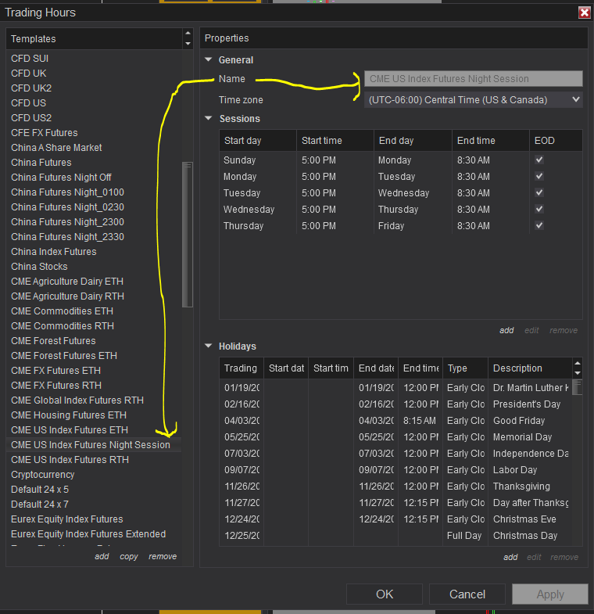This screenshot has height=614, width=594.
Task: Click the Start day column header
Action: coord(258,141)
